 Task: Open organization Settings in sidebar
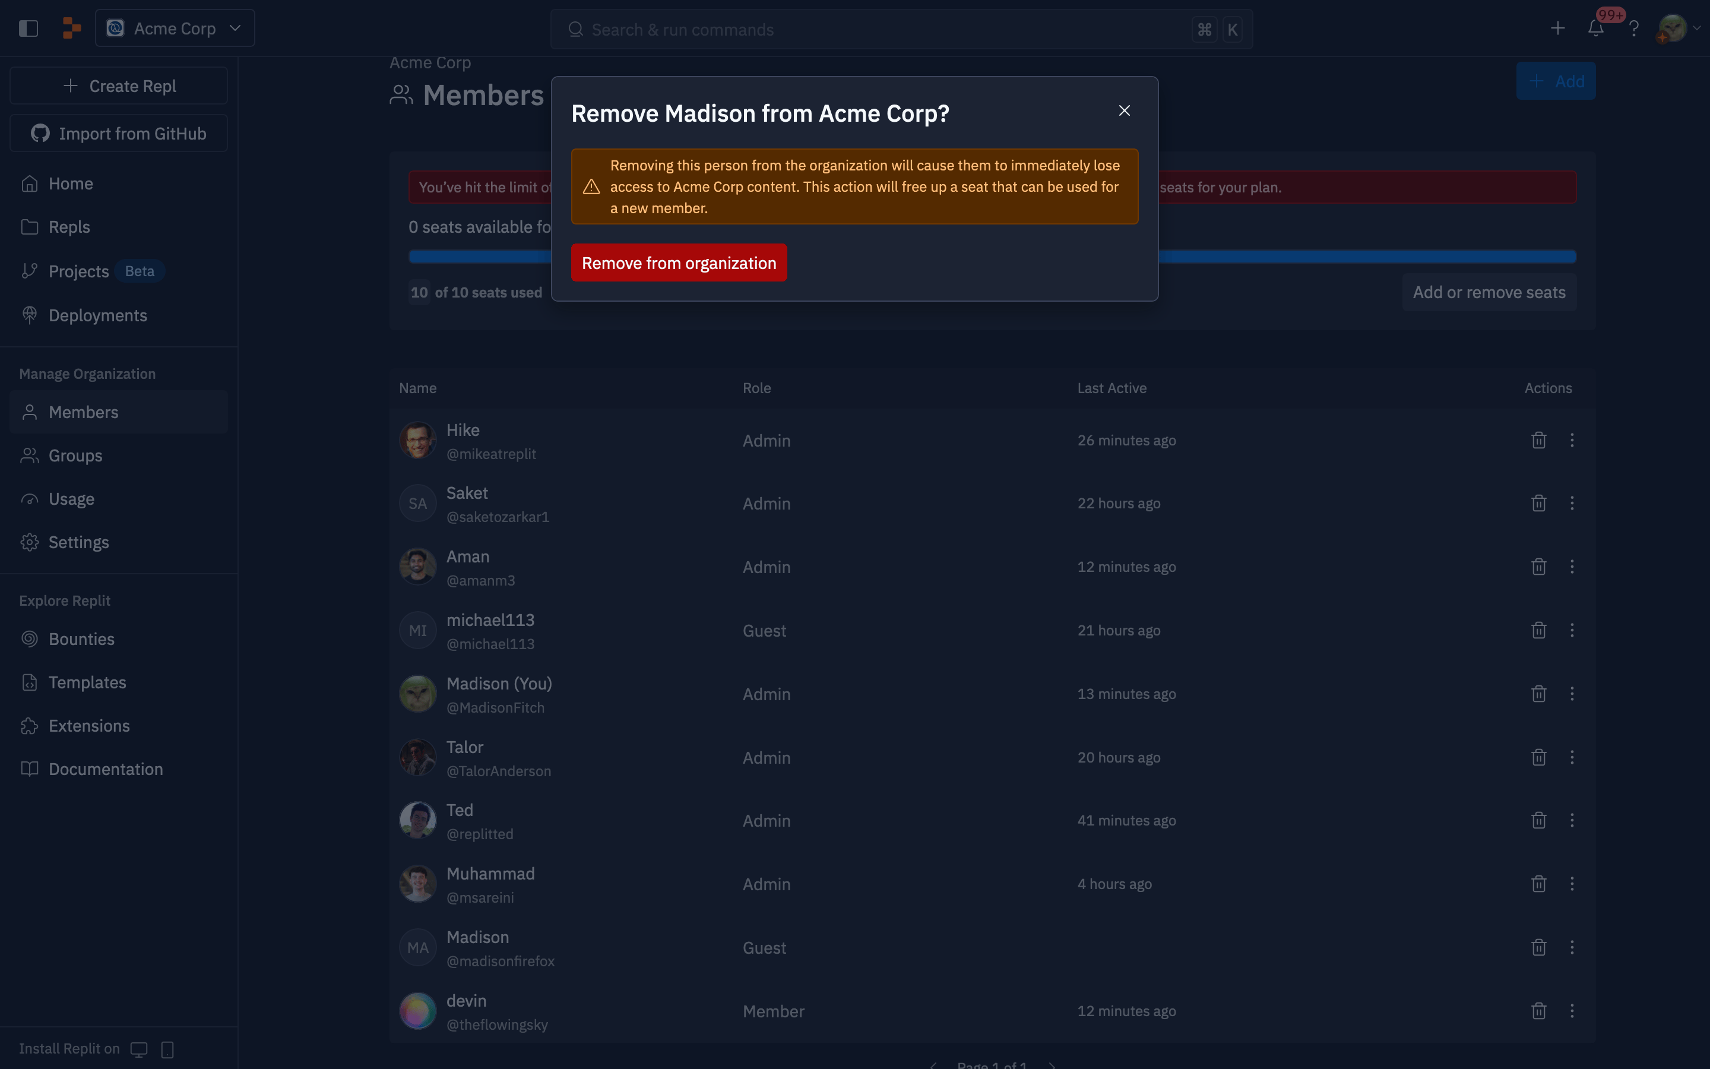(x=119, y=542)
